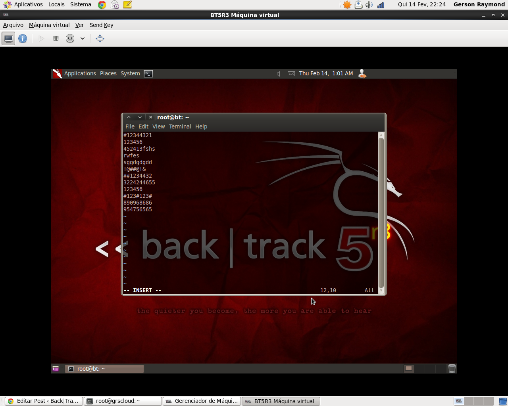Click the guest volume speaker icon
This screenshot has height=406, width=508.
[x=279, y=74]
